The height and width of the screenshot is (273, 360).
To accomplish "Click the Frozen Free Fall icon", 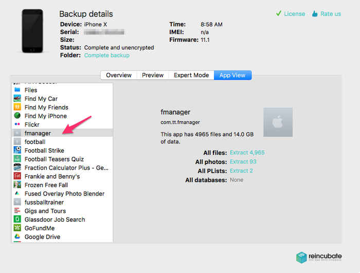I will pyautogui.click(x=17, y=185).
